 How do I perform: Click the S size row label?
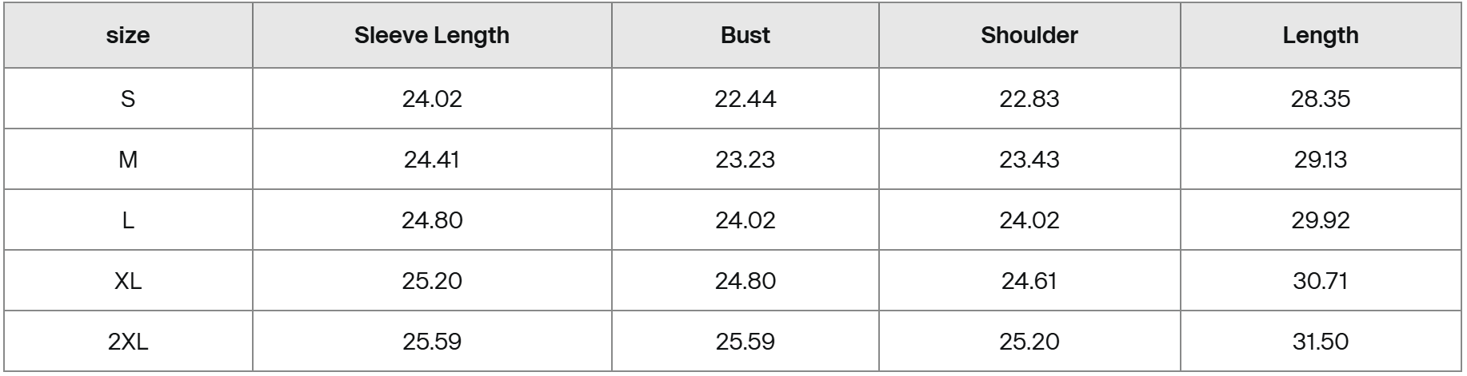[128, 99]
